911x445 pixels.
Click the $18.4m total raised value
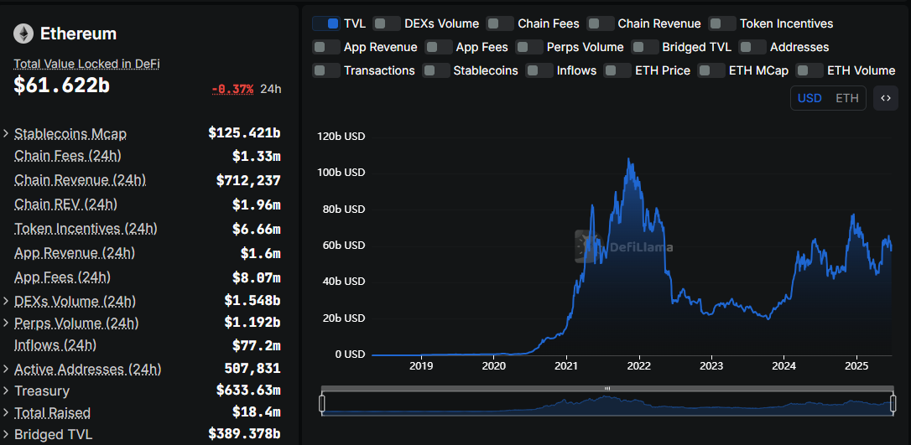(x=257, y=412)
